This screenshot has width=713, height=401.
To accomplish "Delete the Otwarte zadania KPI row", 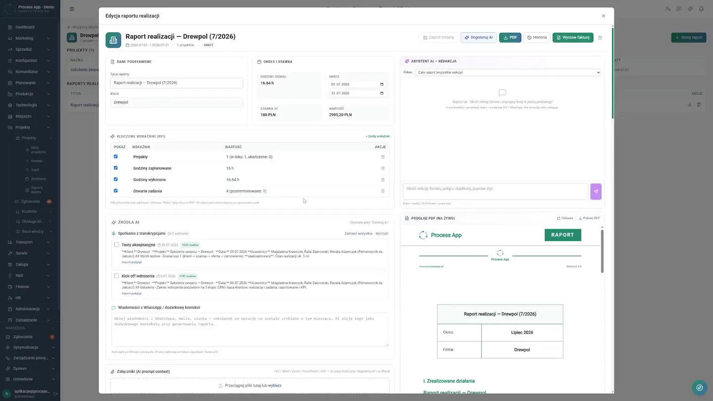I will click(x=383, y=191).
